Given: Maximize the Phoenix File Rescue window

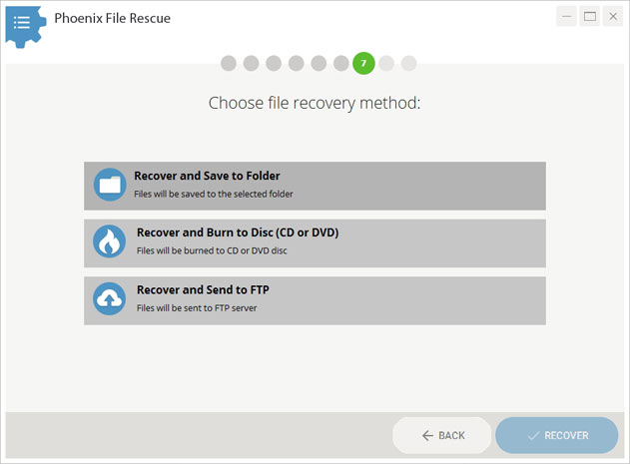Looking at the screenshot, I should (x=590, y=17).
